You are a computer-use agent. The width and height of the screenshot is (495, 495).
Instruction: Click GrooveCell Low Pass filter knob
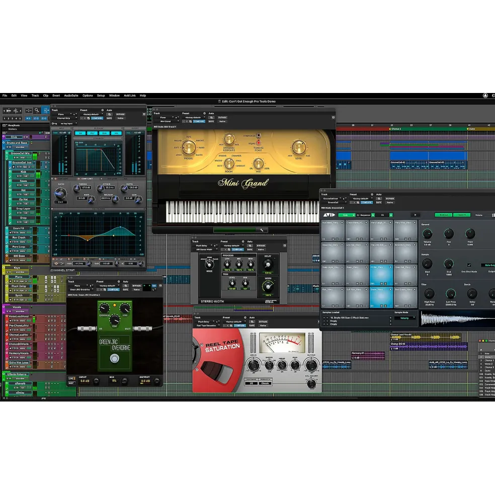(450, 293)
